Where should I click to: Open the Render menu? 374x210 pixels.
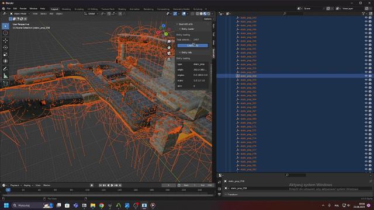click(x=23, y=9)
